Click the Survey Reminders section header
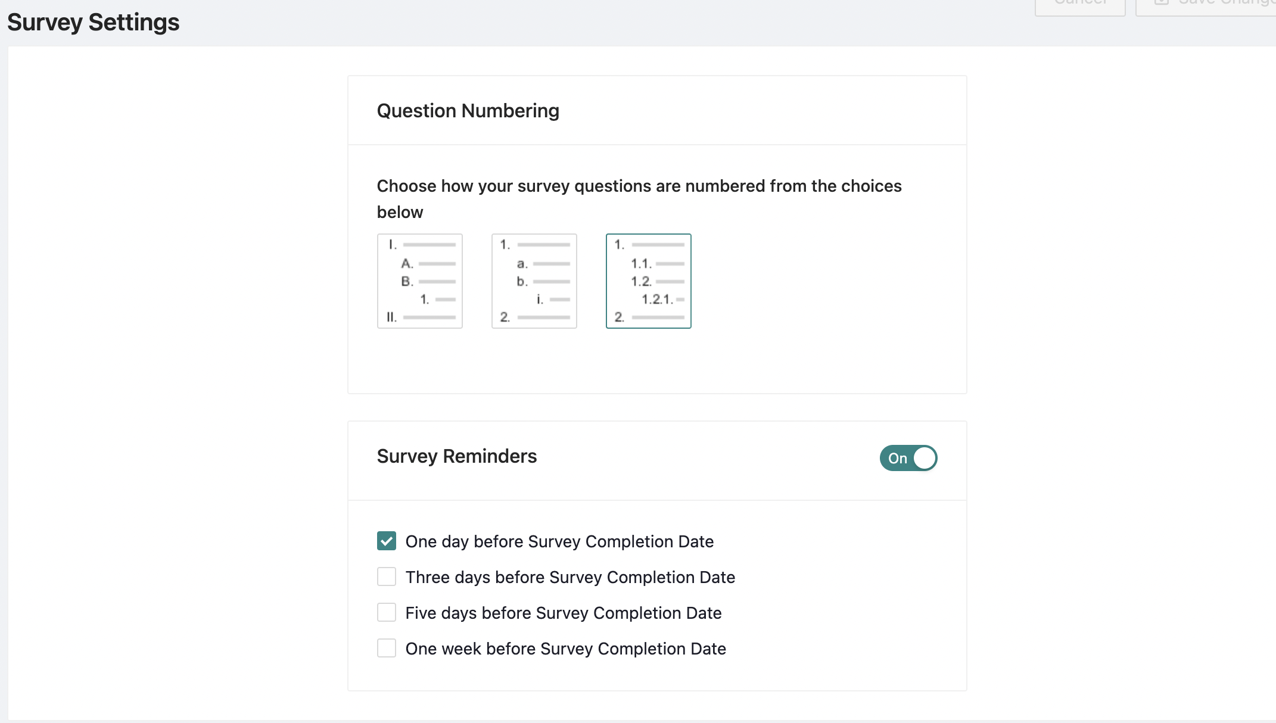1276x723 pixels. 456,456
